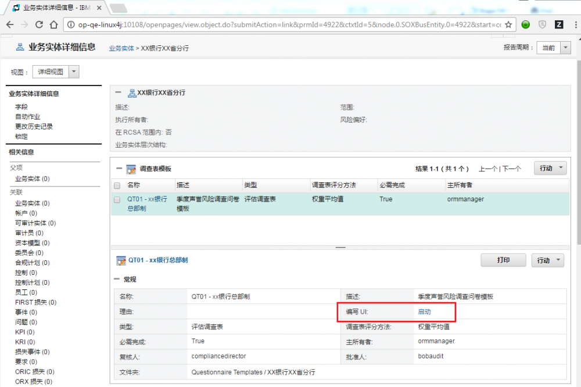The image size is (581, 387).
Task: Click the shield extension icon in Chrome toolbar
Action: [x=542, y=24]
